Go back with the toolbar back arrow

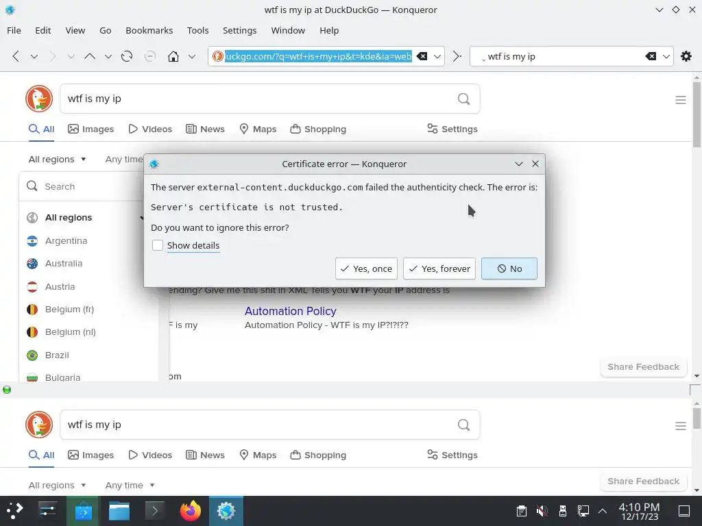16,56
